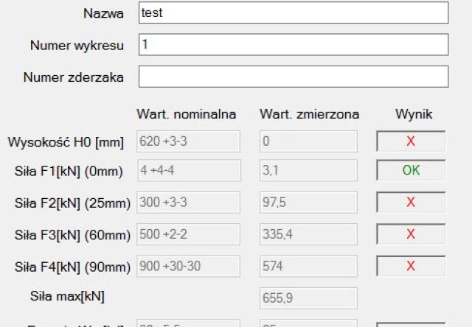Select nominal field showing 500 +2-2
472x327 pixels.
[189, 234]
